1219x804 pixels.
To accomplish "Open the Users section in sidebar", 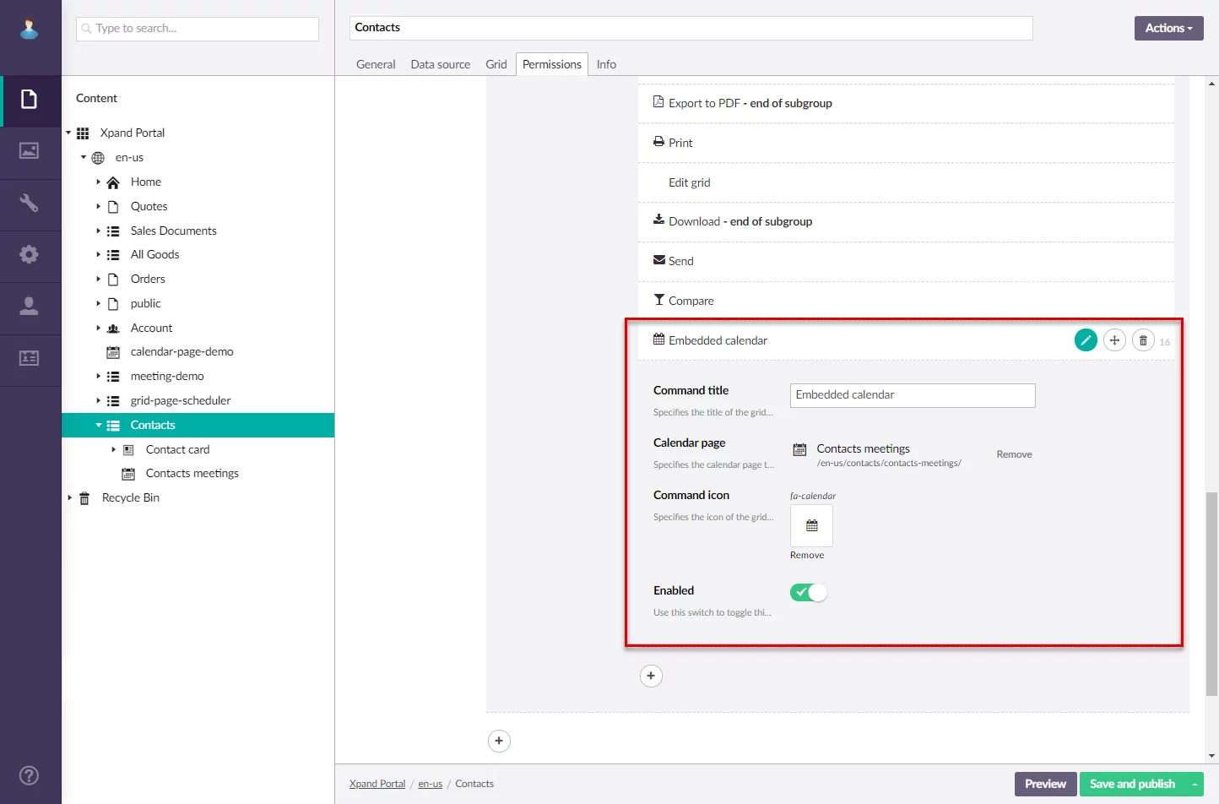I will [x=29, y=306].
